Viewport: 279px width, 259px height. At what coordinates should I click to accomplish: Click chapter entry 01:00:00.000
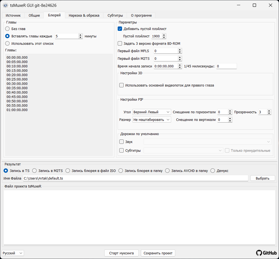pos(17,110)
